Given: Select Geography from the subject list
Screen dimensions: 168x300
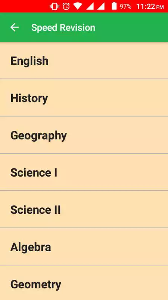Looking at the screenshot, I should (x=84, y=135).
